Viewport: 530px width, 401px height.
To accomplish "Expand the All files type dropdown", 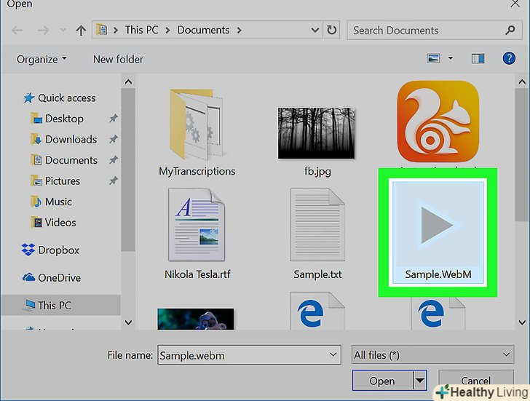I will click(432, 354).
